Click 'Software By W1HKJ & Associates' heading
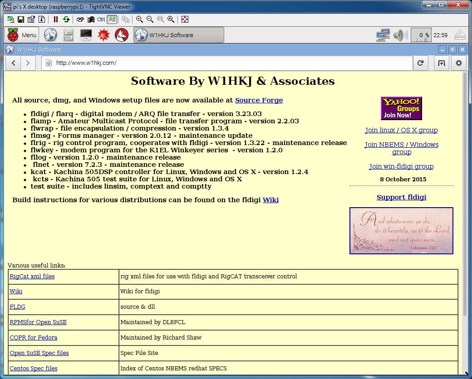Image resolution: width=472 pixels, height=379 pixels. pos(233,81)
